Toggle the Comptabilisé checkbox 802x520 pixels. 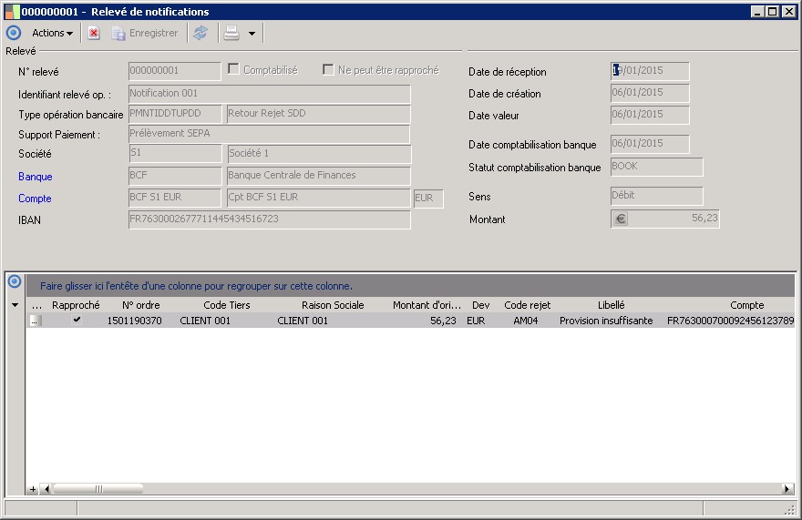coord(233,69)
